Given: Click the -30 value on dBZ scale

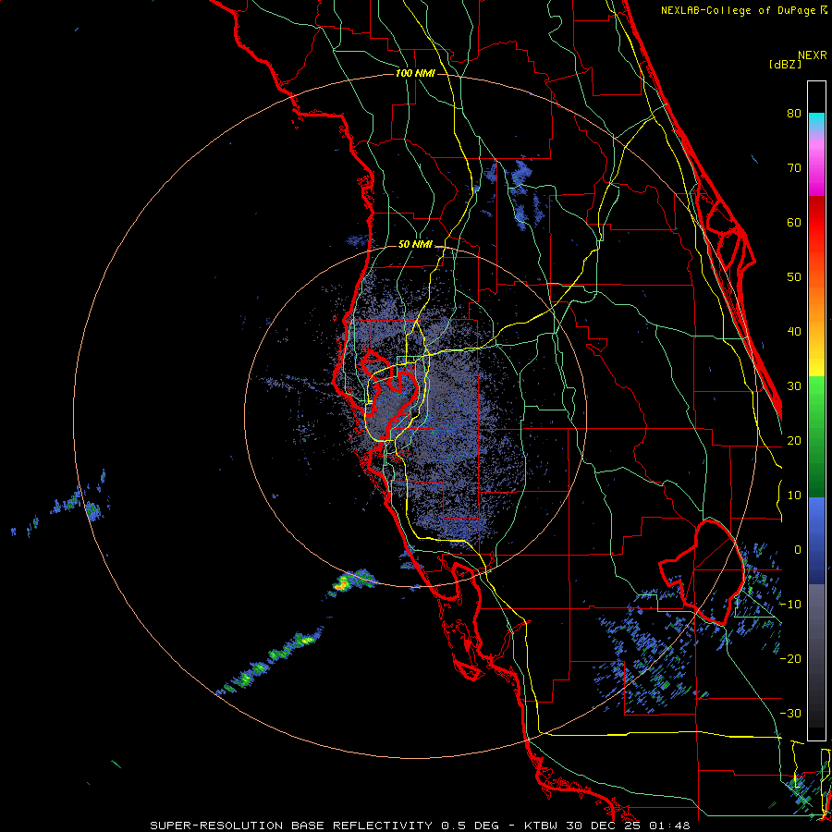Looking at the screenshot, I should [790, 714].
